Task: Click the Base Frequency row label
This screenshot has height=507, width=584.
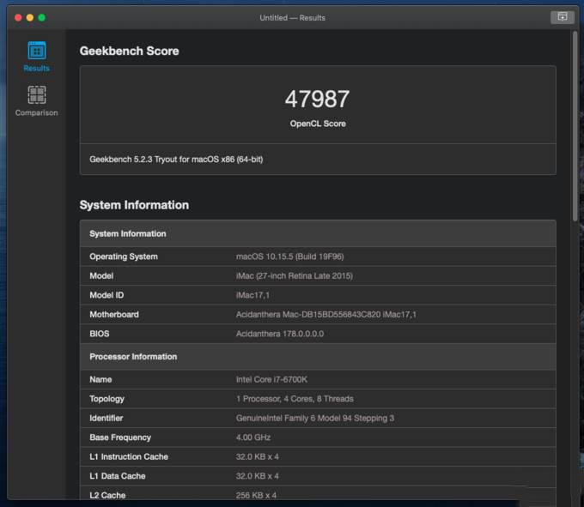Action: pyautogui.click(x=120, y=438)
